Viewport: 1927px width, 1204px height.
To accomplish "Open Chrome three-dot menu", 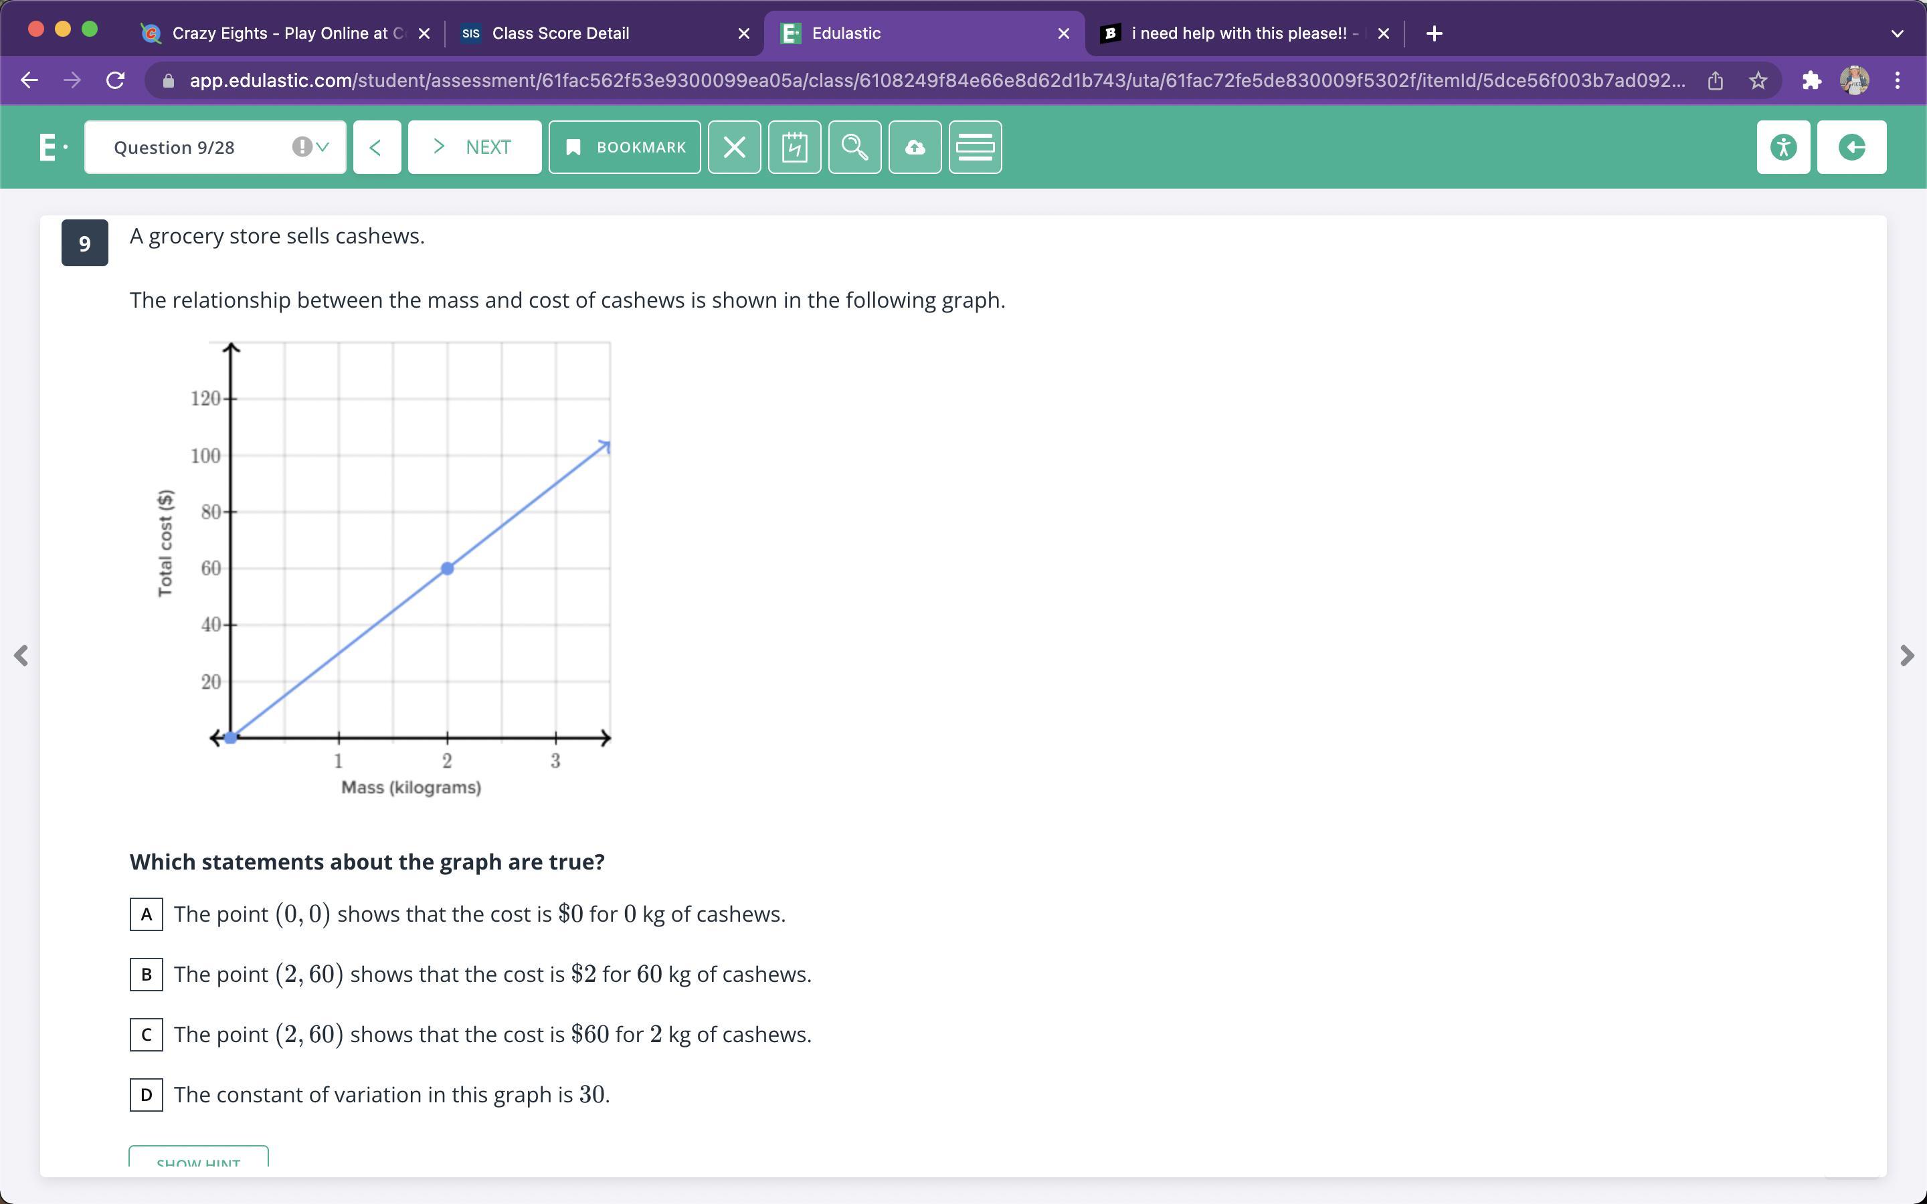I will 1898,80.
